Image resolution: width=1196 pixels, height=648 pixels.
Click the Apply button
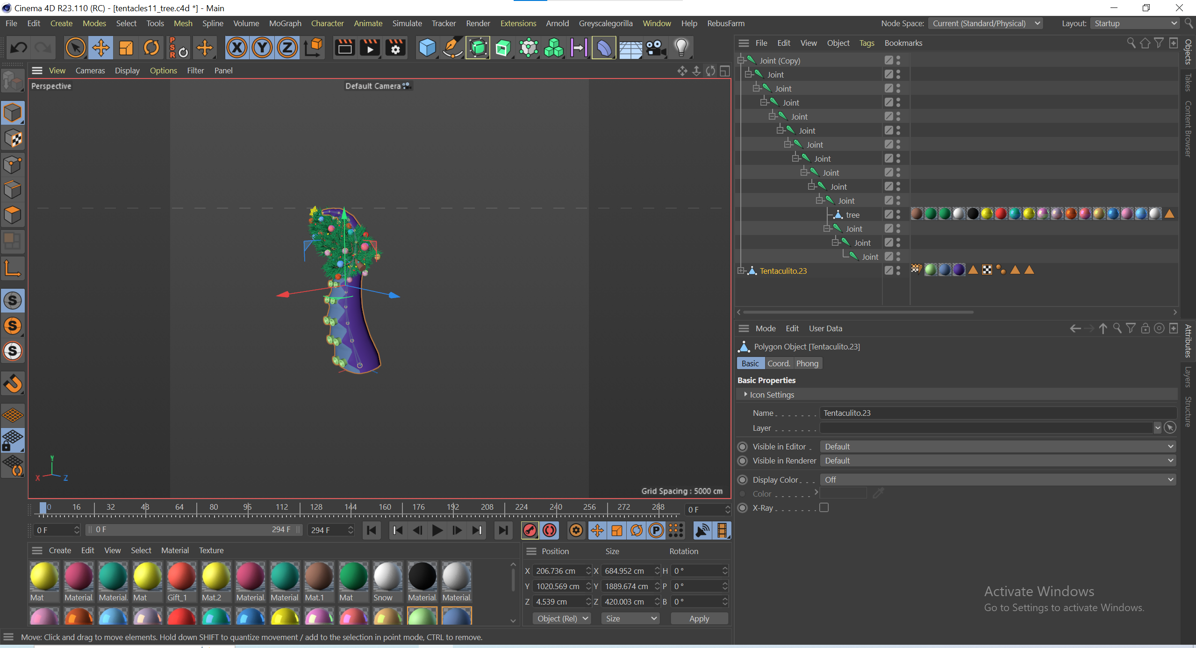click(699, 618)
